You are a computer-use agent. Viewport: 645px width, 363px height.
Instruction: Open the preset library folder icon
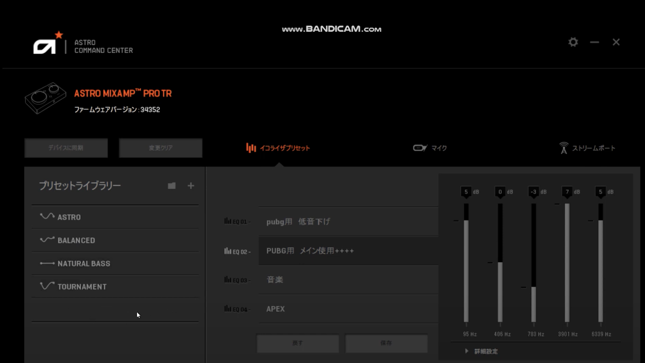coord(172,186)
